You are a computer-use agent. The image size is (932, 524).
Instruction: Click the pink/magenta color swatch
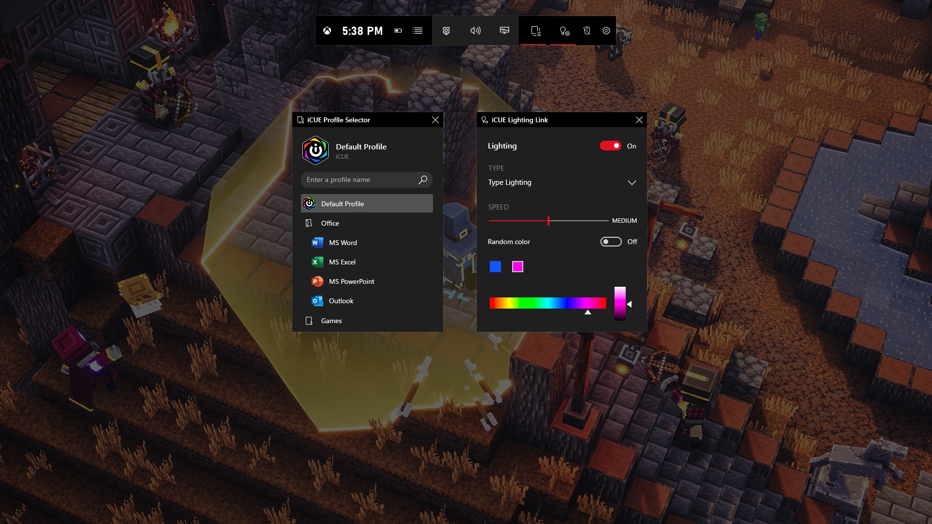[518, 267]
